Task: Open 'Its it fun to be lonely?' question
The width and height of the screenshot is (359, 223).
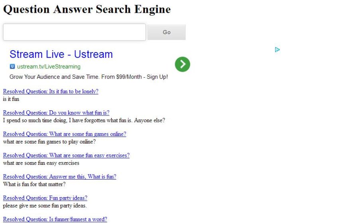Action: (51, 92)
